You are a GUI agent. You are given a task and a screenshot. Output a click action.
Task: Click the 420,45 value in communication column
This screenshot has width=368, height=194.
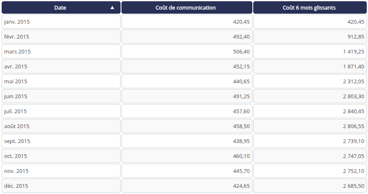point(186,22)
